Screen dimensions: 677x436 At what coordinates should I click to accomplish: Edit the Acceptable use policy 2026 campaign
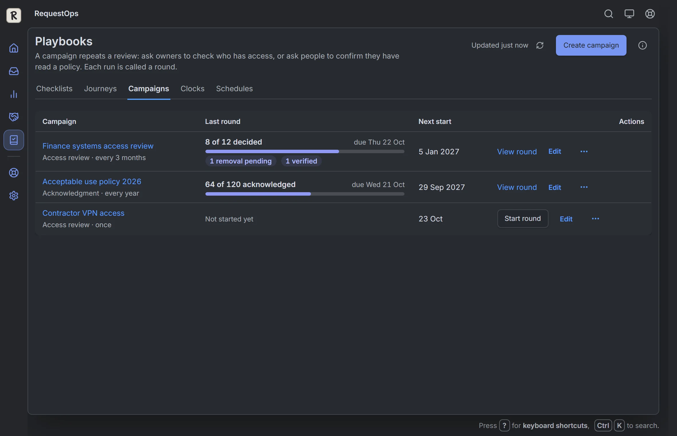(555, 187)
